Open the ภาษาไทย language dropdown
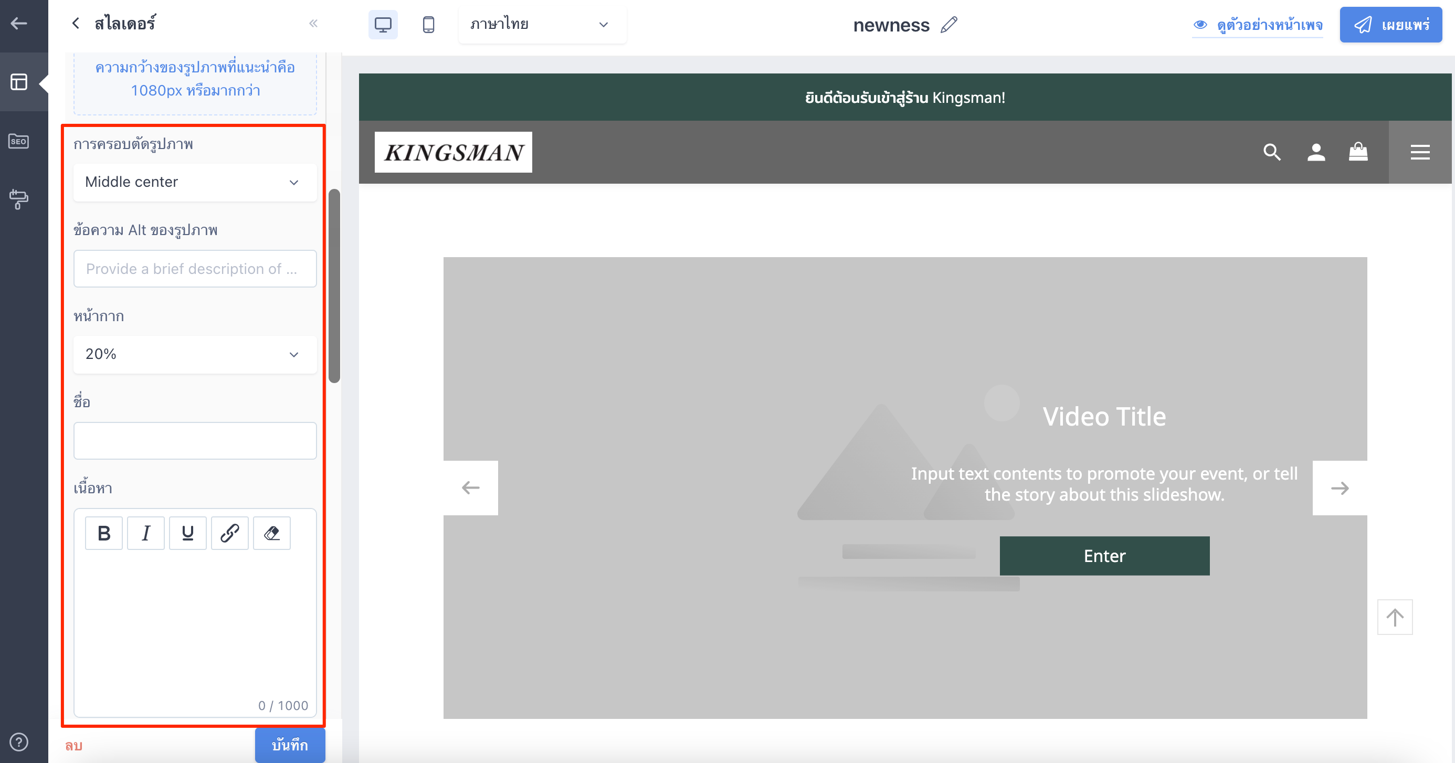Screen dimensions: 1455x763 coord(542,24)
